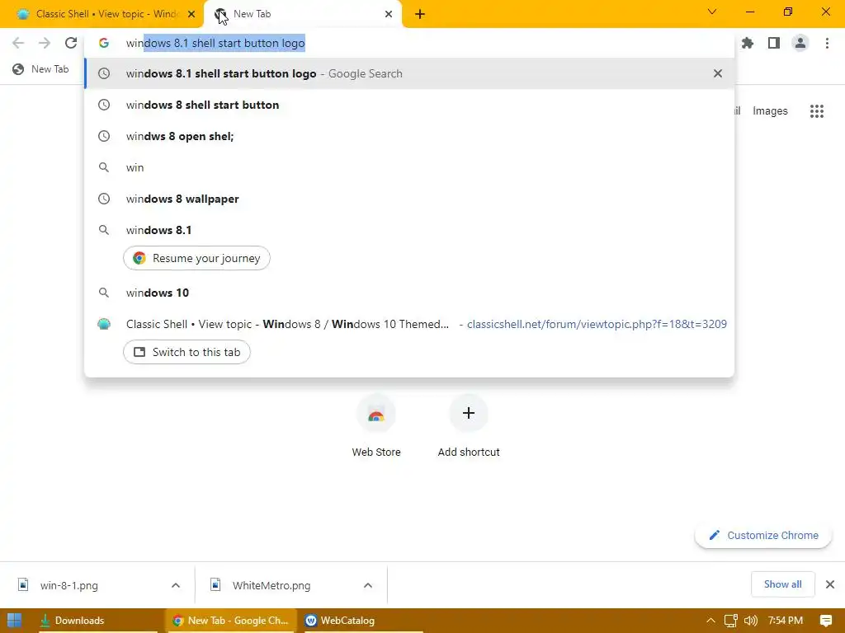
Task: Open the volume speaker tray icon
Action: tap(750, 620)
